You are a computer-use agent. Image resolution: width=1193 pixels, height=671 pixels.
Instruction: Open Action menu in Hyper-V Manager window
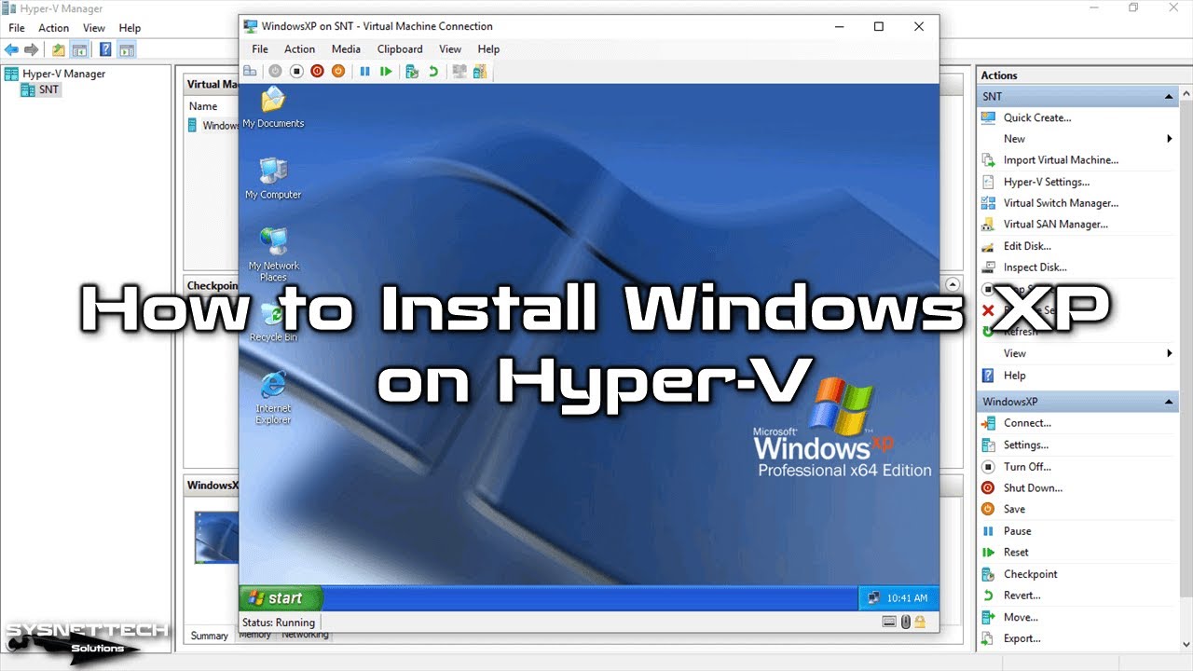[54, 28]
